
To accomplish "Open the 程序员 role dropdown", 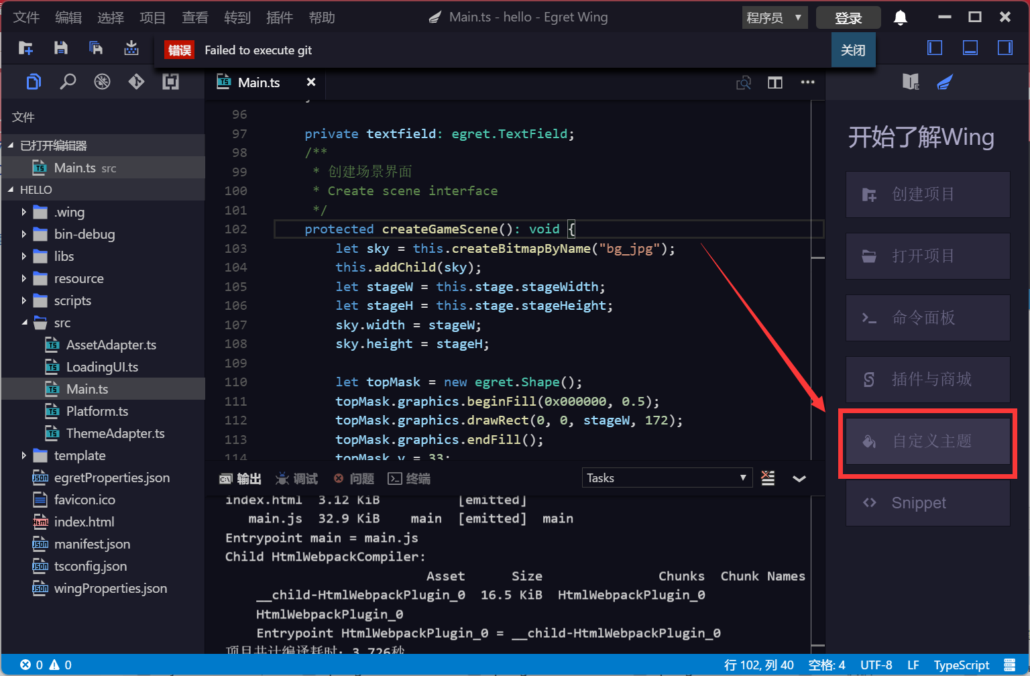I will click(x=775, y=17).
